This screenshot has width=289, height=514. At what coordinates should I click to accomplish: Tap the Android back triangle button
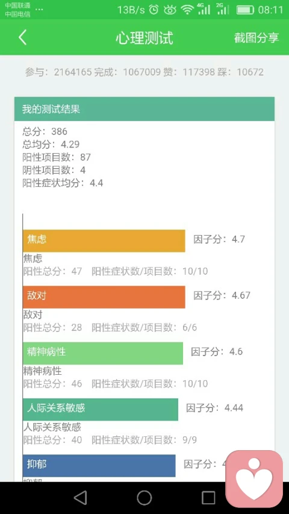81,498
